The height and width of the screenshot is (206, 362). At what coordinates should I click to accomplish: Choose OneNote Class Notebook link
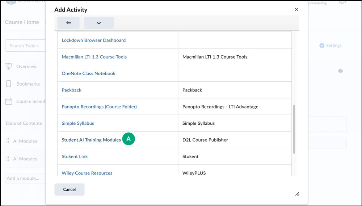click(88, 73)
